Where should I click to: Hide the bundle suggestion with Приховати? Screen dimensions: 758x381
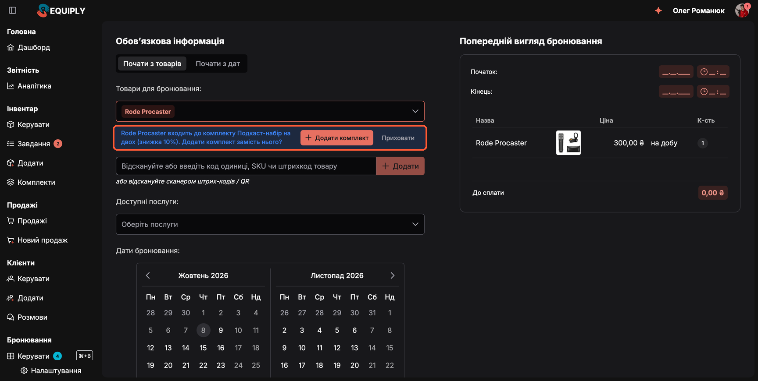tap(398, 138)
